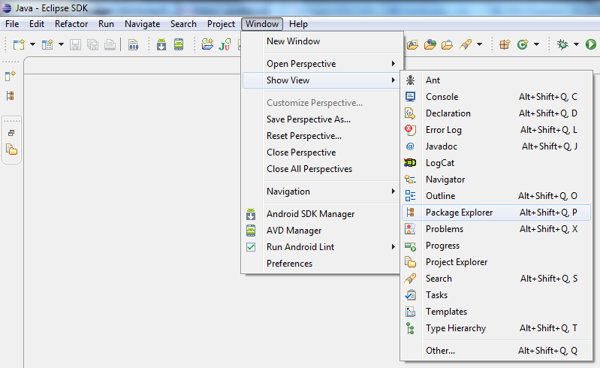Open the Run menu
Screen dimensions: 600x368
point(106,24)
